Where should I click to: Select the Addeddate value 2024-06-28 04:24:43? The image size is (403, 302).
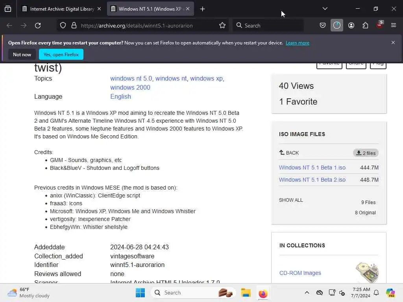point(139,247)
